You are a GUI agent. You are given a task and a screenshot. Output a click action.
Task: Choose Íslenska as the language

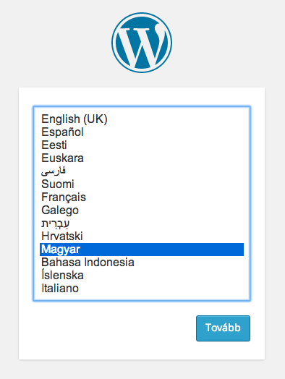[62, 276]
